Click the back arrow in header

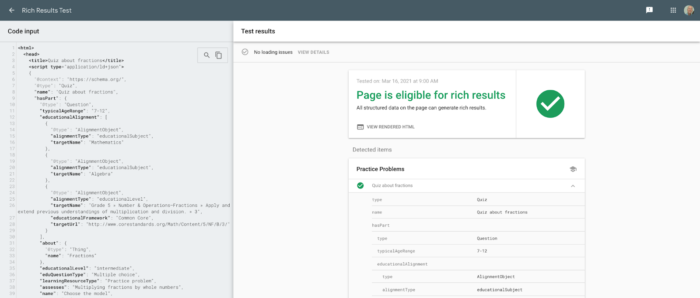12,10
